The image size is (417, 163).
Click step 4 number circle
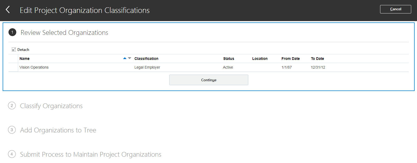tap(12, 154)
